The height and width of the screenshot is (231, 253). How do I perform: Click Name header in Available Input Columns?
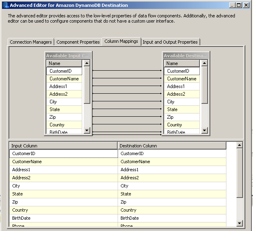click(64, 63)
